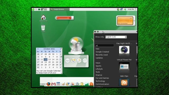
Task: Open the panel trash icon beside the clock
Action: coord(136,9)
